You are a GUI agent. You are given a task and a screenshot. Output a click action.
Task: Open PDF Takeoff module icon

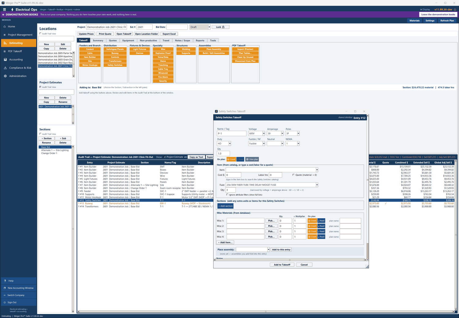pyautogui.click(x=5, y=51)
